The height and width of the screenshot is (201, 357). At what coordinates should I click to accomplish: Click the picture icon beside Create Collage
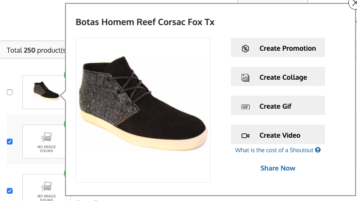pyautogui.click(x=245, y=78)
